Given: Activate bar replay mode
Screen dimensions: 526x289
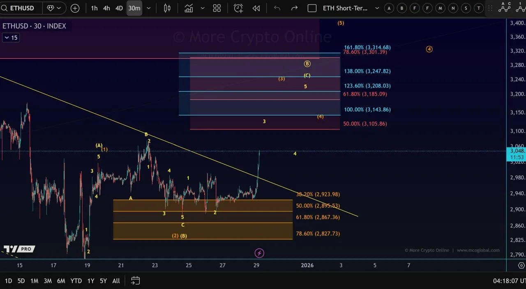Looking at the screenshot, I should pyautogui.click(x=256, y=8).
